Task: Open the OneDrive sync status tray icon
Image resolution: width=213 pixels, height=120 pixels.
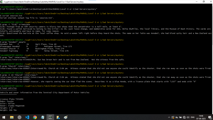Action: pyautogui.click(x=177, y=118)
